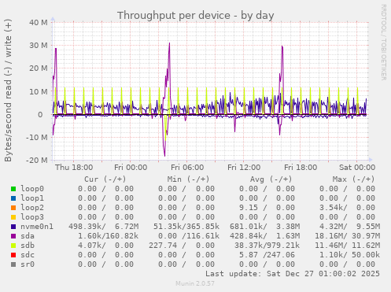This screenshot has height=292, width=391.
Task: Click sda average value '428.84k/ 1.63M'
Action: (x=265, y=236)
